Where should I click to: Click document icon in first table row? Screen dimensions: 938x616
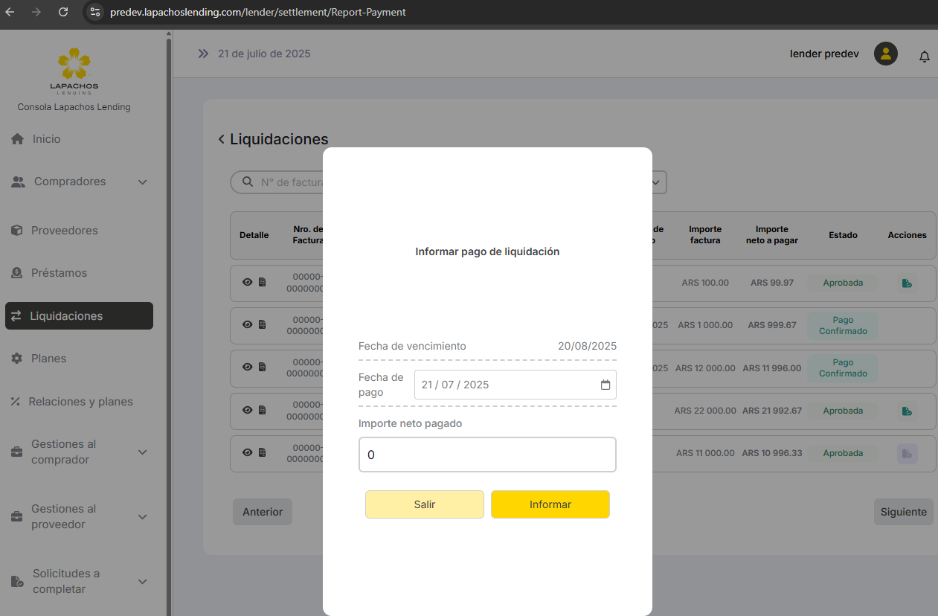click(x=262, y=282)
